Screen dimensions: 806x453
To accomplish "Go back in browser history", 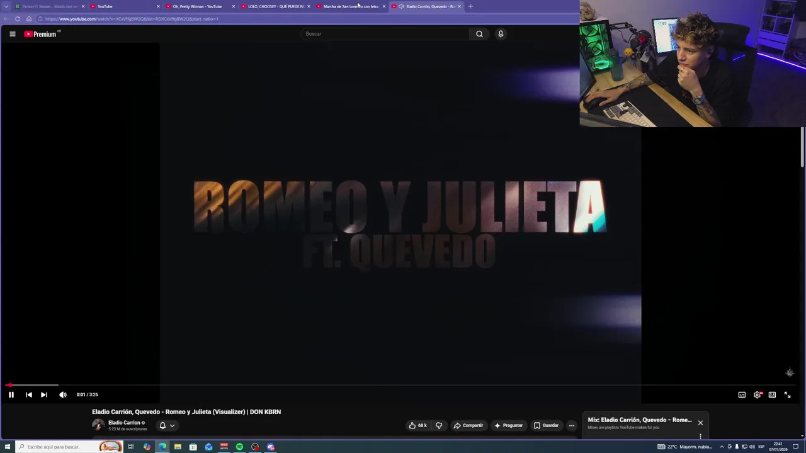I will (6, 19).
